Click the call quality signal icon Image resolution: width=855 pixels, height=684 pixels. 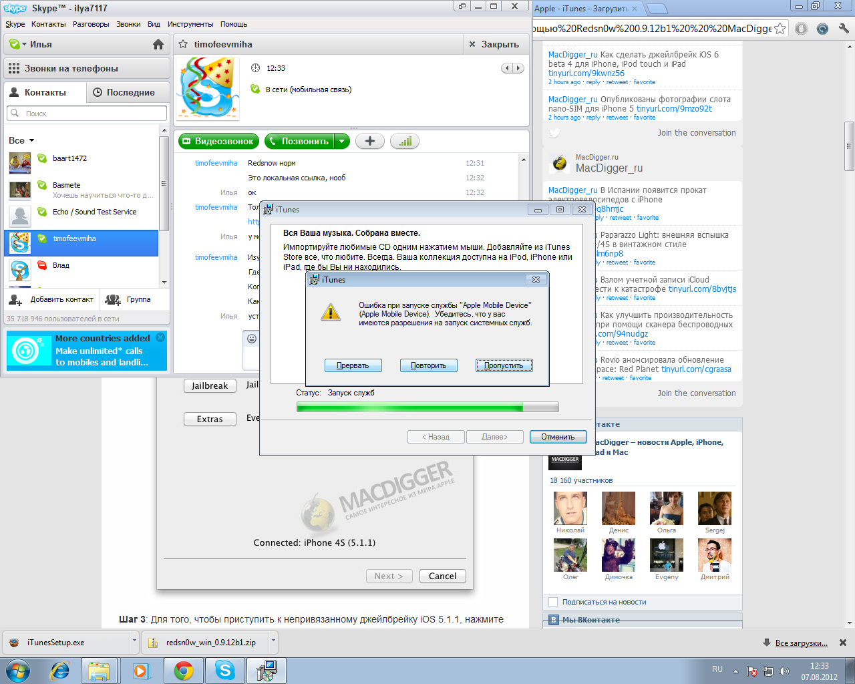point(405,141)
